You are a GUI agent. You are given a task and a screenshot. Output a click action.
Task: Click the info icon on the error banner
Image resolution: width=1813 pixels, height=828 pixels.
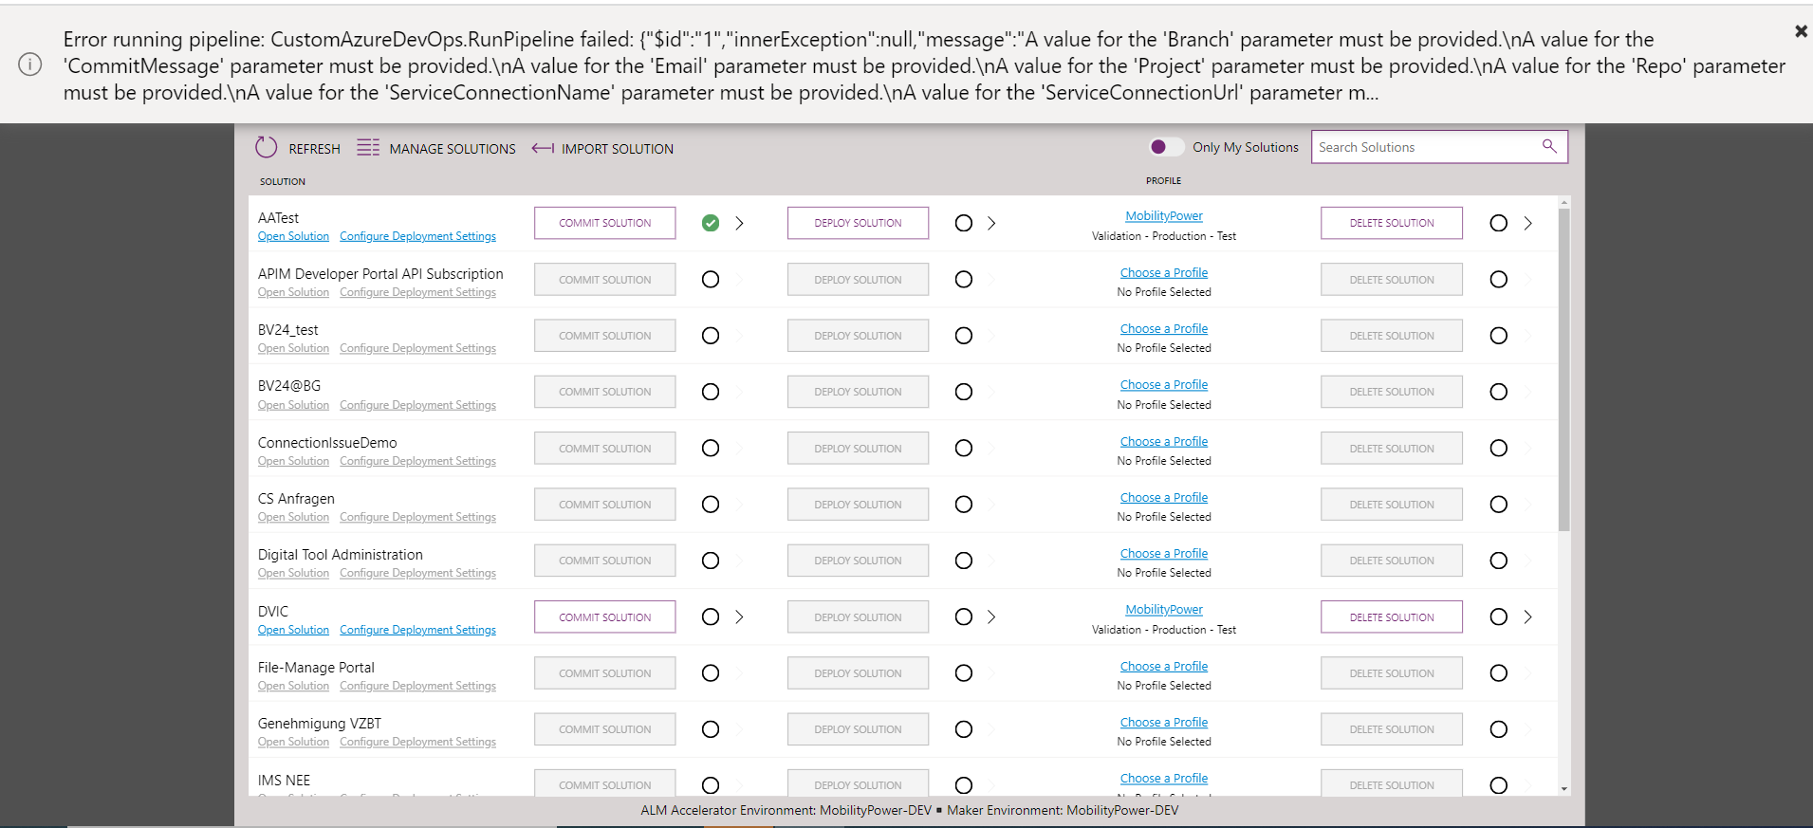click(x=29, y=64)
